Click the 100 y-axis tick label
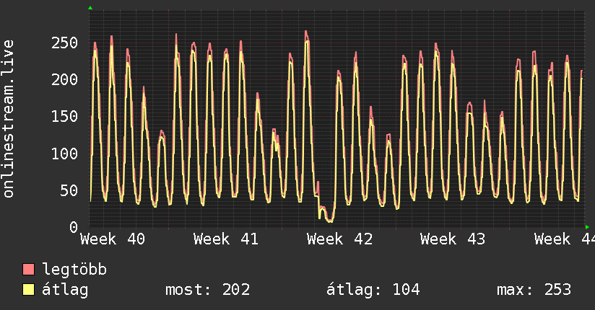The image size is (595, 310). click(x=64, y=154)
